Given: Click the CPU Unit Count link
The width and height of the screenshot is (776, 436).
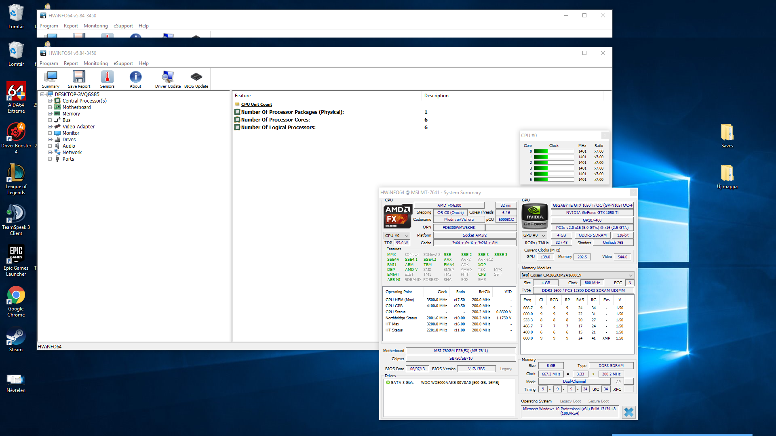Looking at the screenshot, I should pyautogui.click(x=256, y=105).
